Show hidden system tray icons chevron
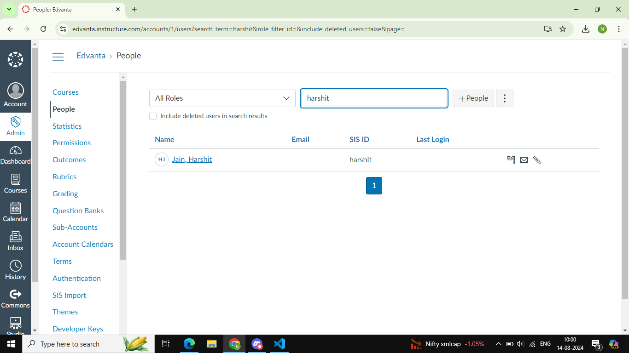The width and height of the screenshot is (629, 353). point(498,344)
